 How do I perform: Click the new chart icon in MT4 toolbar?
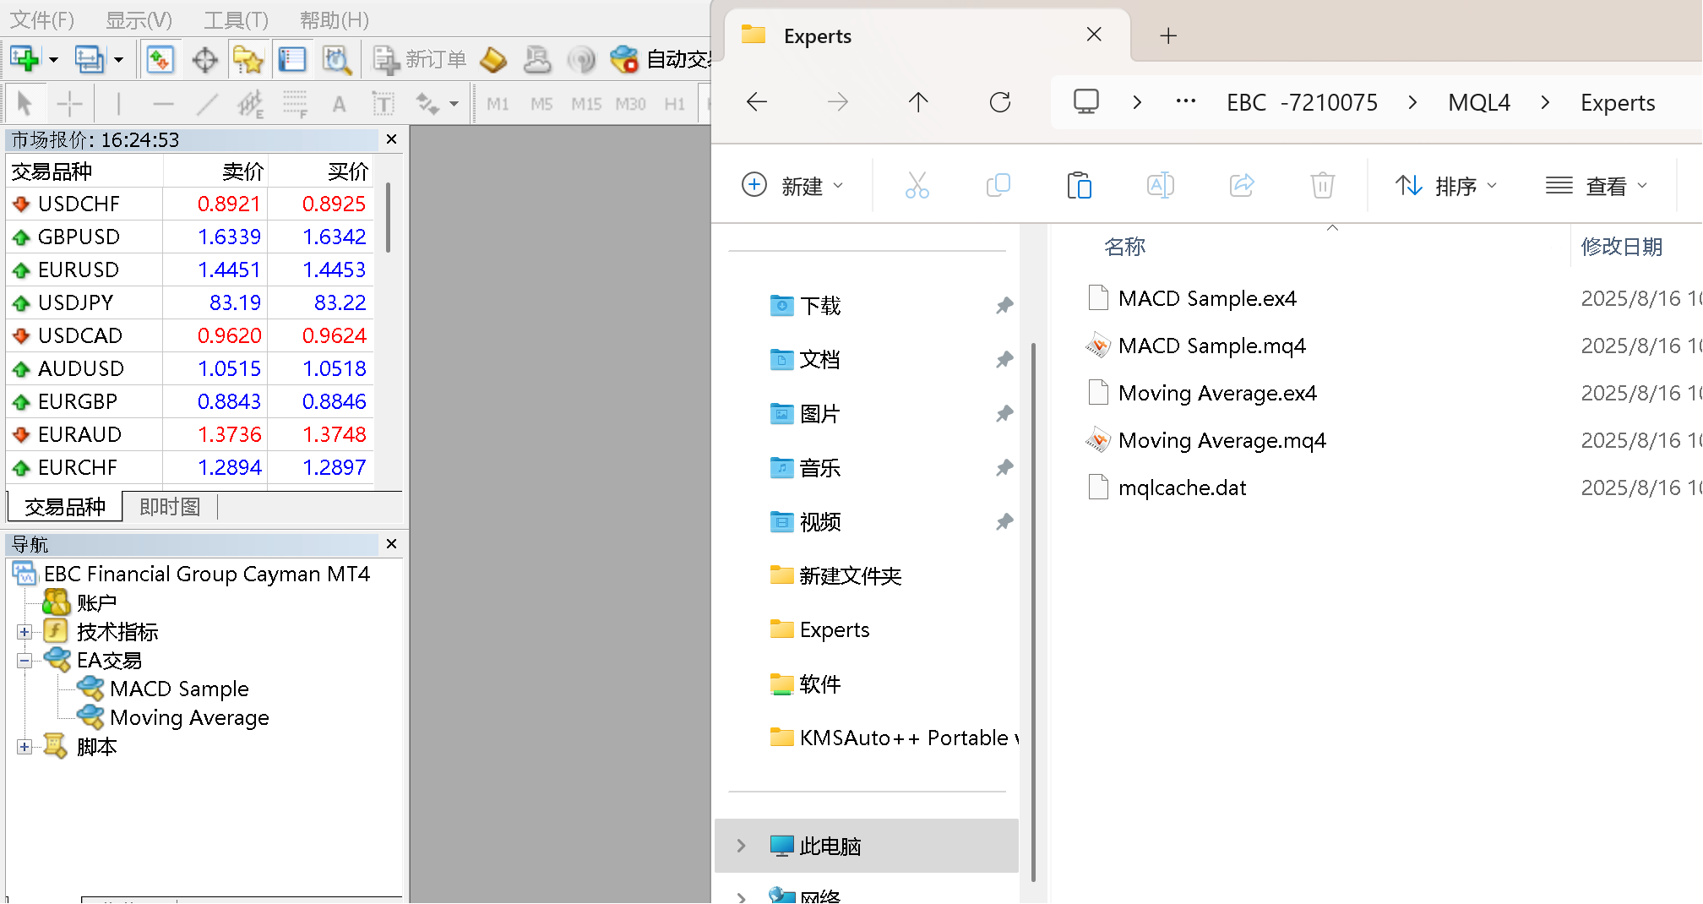[24, 59]
